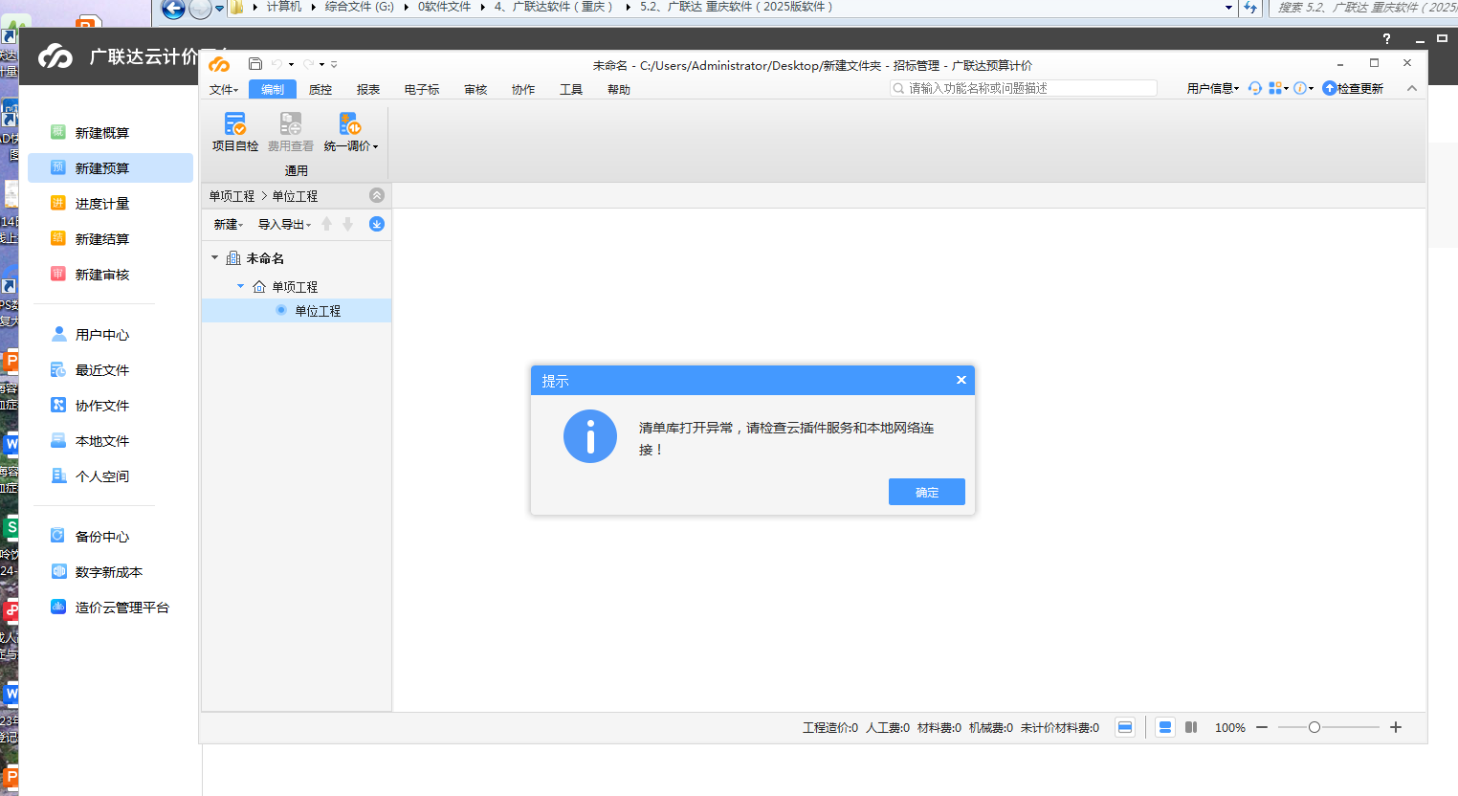Switch to the 编制 ribbon tab
This screenshot has height=796, width=1458.
pos(273,90)
